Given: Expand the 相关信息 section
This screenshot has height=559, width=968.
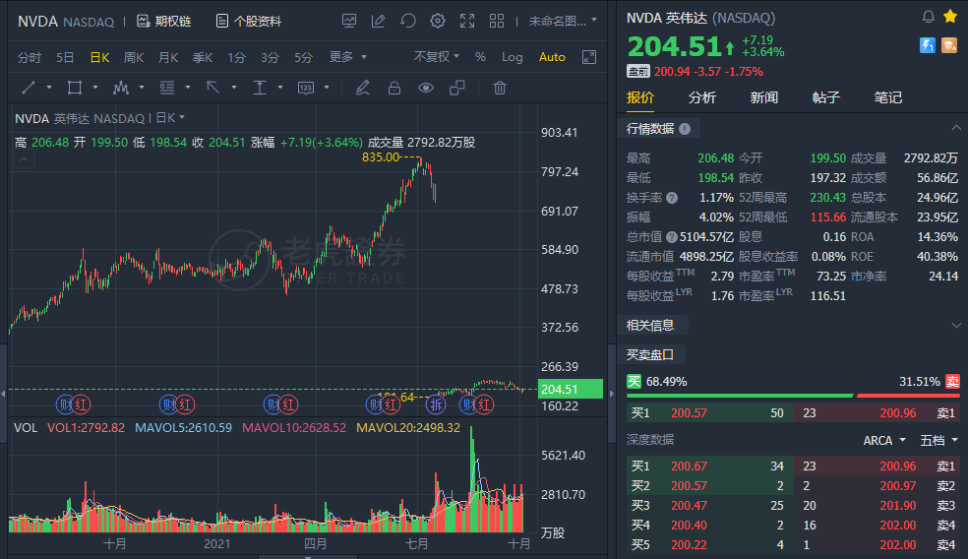Looking at the screenshot, I should pos(956,326).
